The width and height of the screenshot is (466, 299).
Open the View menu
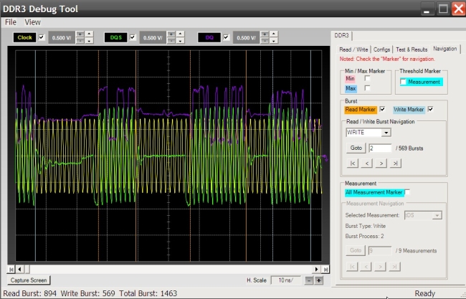pyautogui.click(x=32, y=22)
